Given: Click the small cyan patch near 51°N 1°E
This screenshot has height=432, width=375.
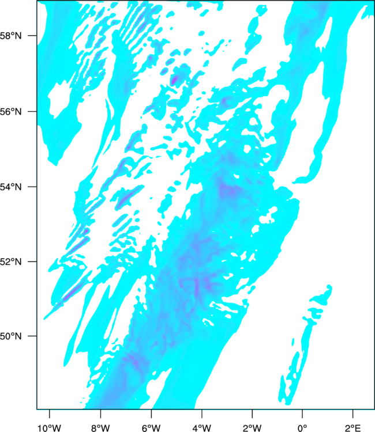Looking at the screenshot, I should (x=319, y=299).
